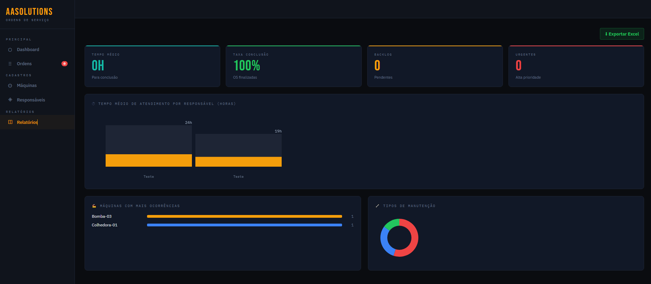
Task: Click the Relatórios book icon
Action: pyautogui.click(x=10, y=122)
